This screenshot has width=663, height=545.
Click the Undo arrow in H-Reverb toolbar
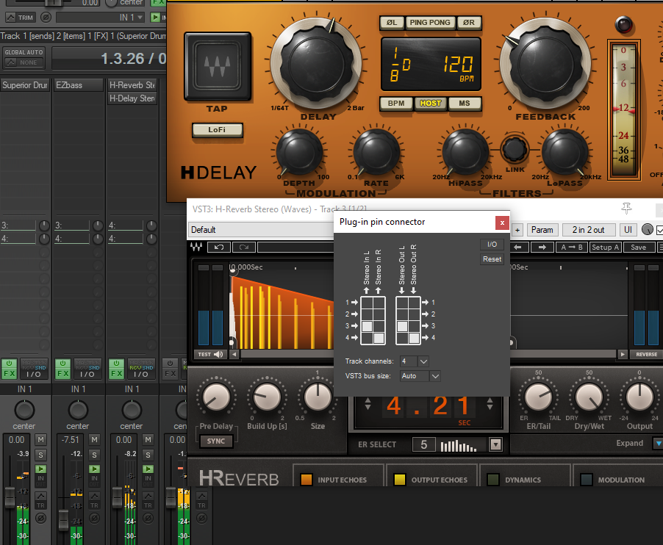(x=218, y=247)
